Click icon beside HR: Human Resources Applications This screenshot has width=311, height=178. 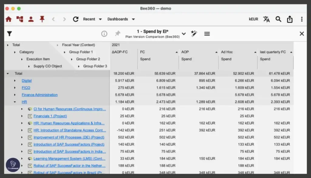pyautogui.click(x=30, y=123)
